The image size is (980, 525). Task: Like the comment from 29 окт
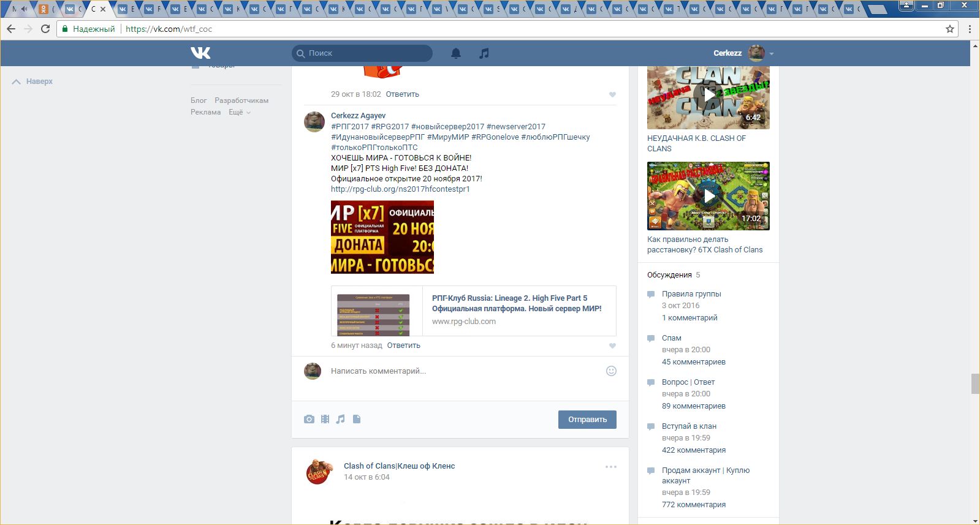[612, 95]
